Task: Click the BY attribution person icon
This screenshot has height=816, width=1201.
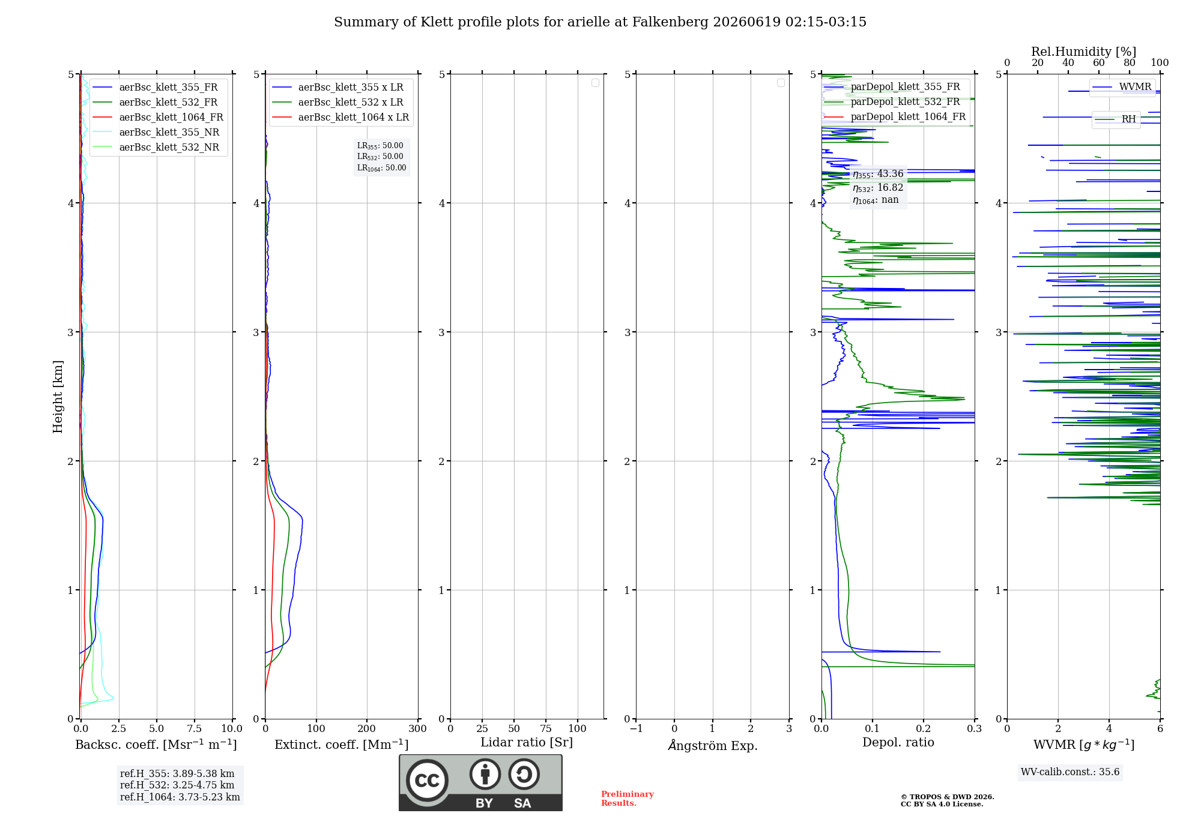Action: [x=485, y=774]
